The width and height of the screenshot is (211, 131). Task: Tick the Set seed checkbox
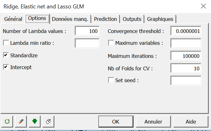click(111, 80)
